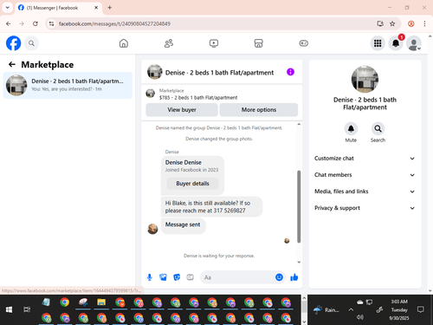This screenshot has height=325, width=433.
Task: Open the nine-dot Menu grid icon
Action: (378, 43)
